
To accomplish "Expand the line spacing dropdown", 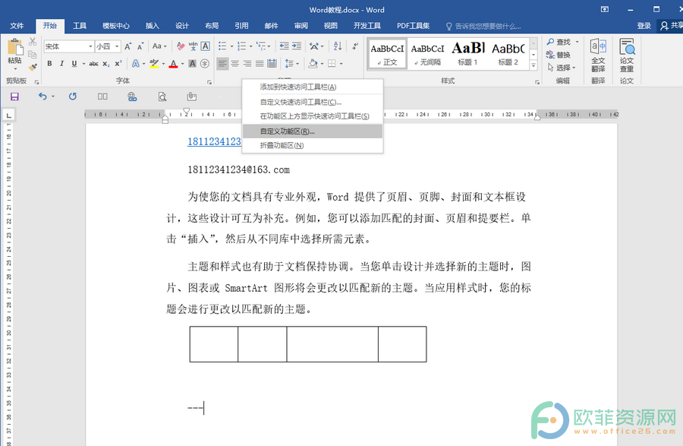I will pos(297,64).
